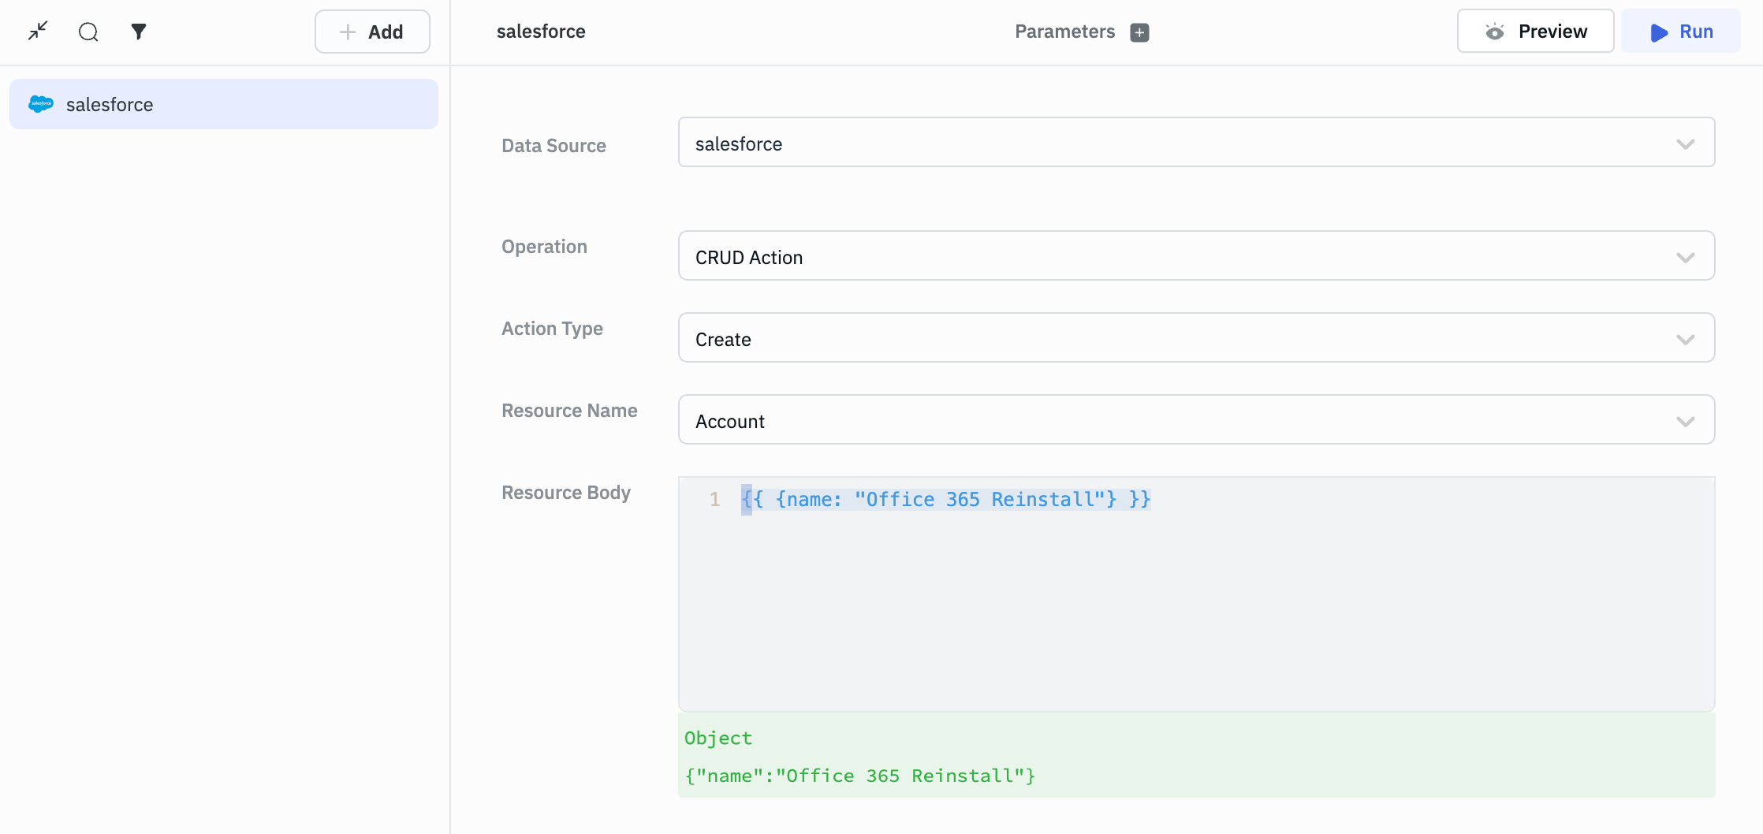Click the Operation field label
This screenshot has width=1763, height=834.
point(544,247)
